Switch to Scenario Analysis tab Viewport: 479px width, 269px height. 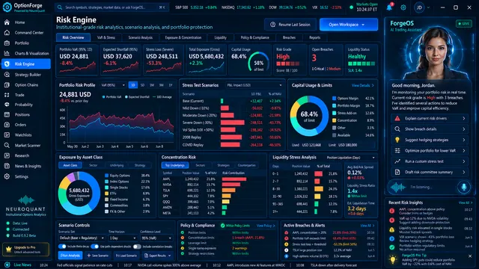140,37
